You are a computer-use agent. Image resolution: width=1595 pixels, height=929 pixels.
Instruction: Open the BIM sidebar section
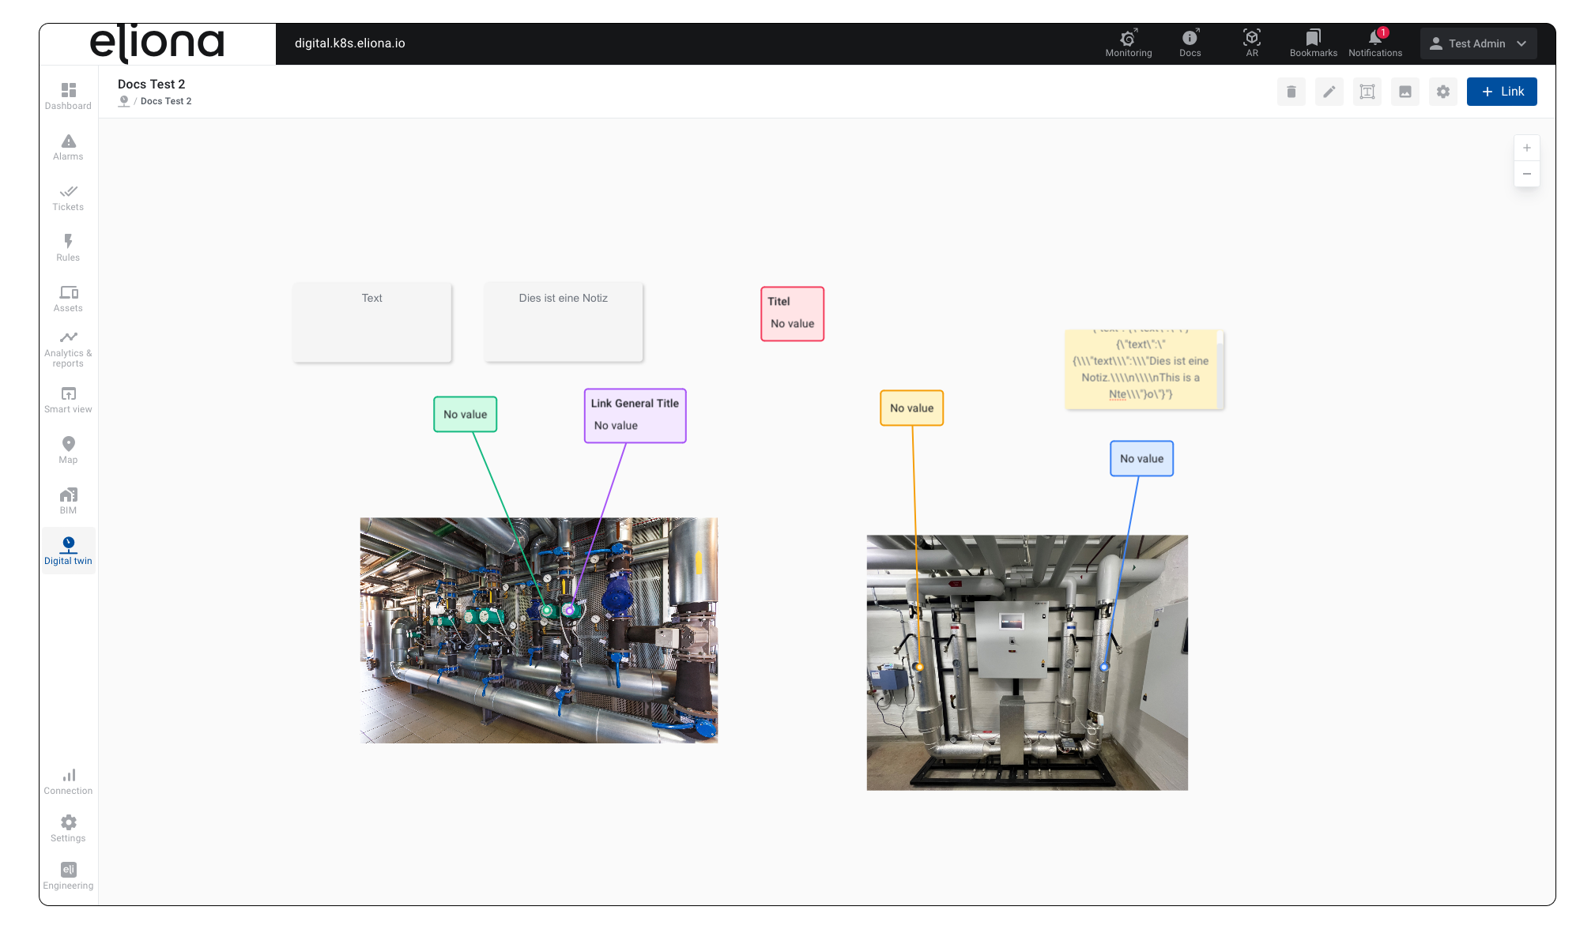tap(68, 501)
